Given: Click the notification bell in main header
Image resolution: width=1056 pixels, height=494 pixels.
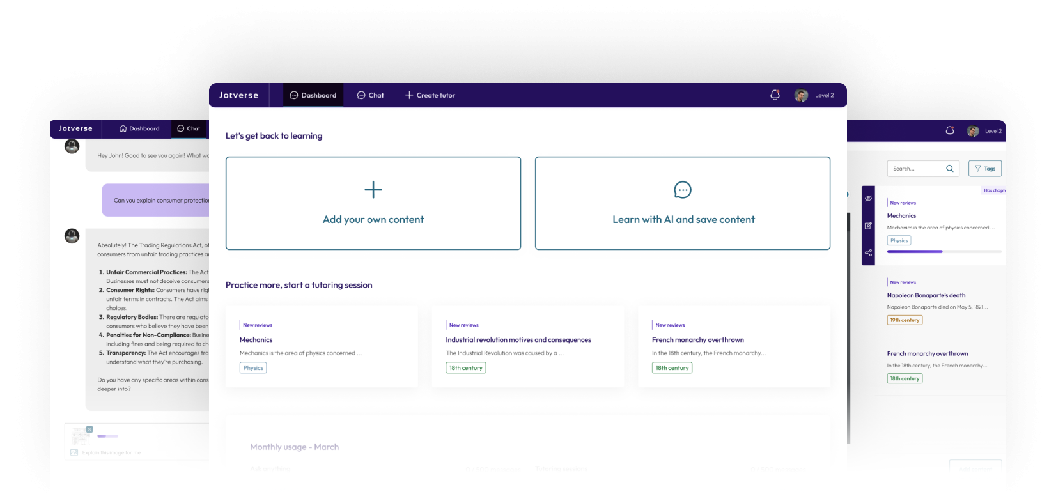Looking at the screenshot, I should coord(775,95).
